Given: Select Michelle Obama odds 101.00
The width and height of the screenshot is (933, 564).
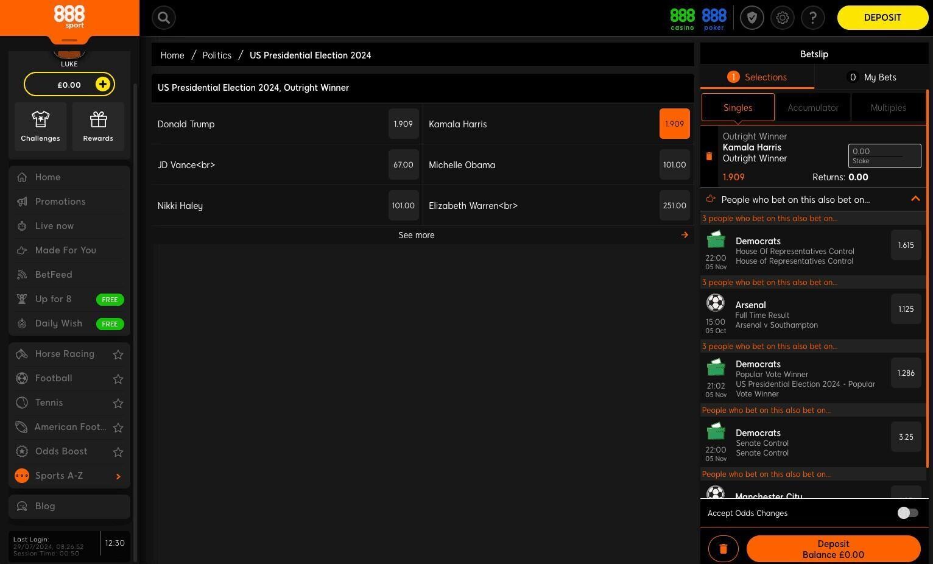Looking at the screenshot, I should (x=674, y=164).
